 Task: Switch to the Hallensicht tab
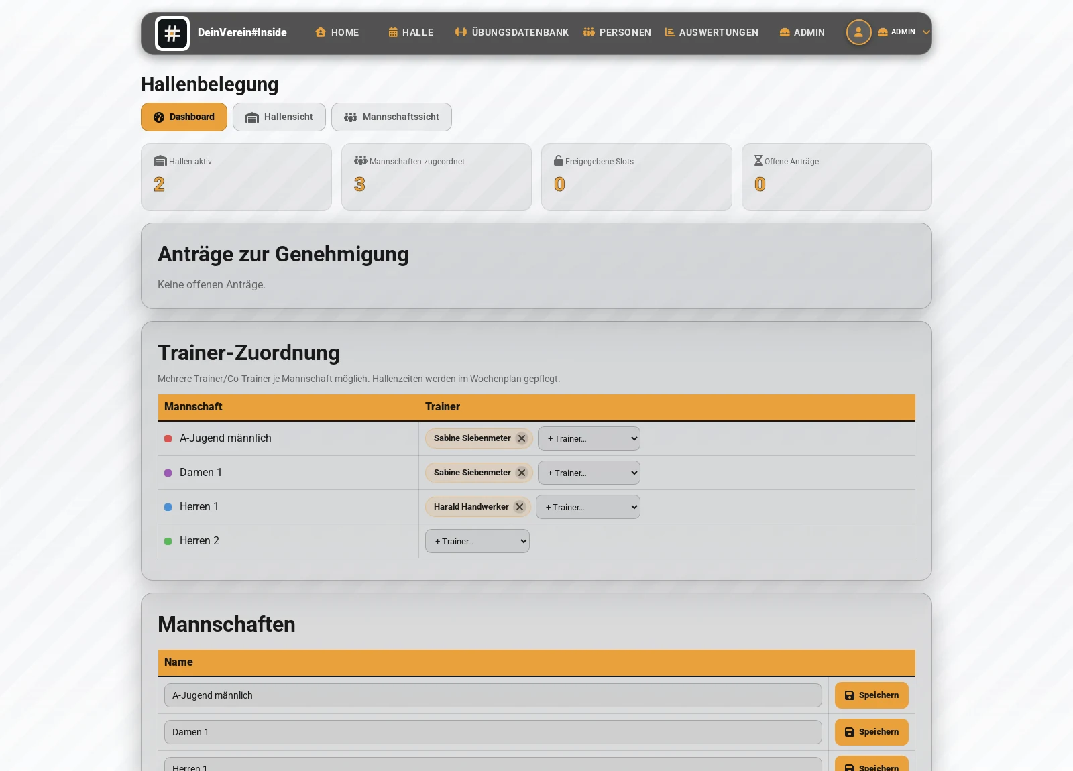279,117
